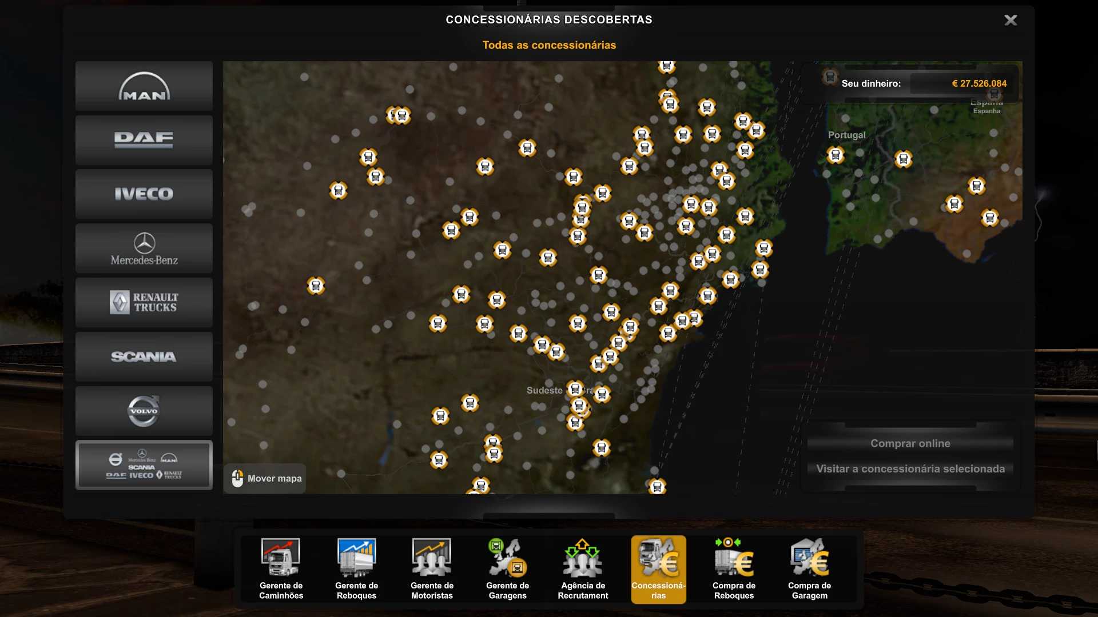
Task: Show Volvo dealerships on map
Action: [144, 411]
